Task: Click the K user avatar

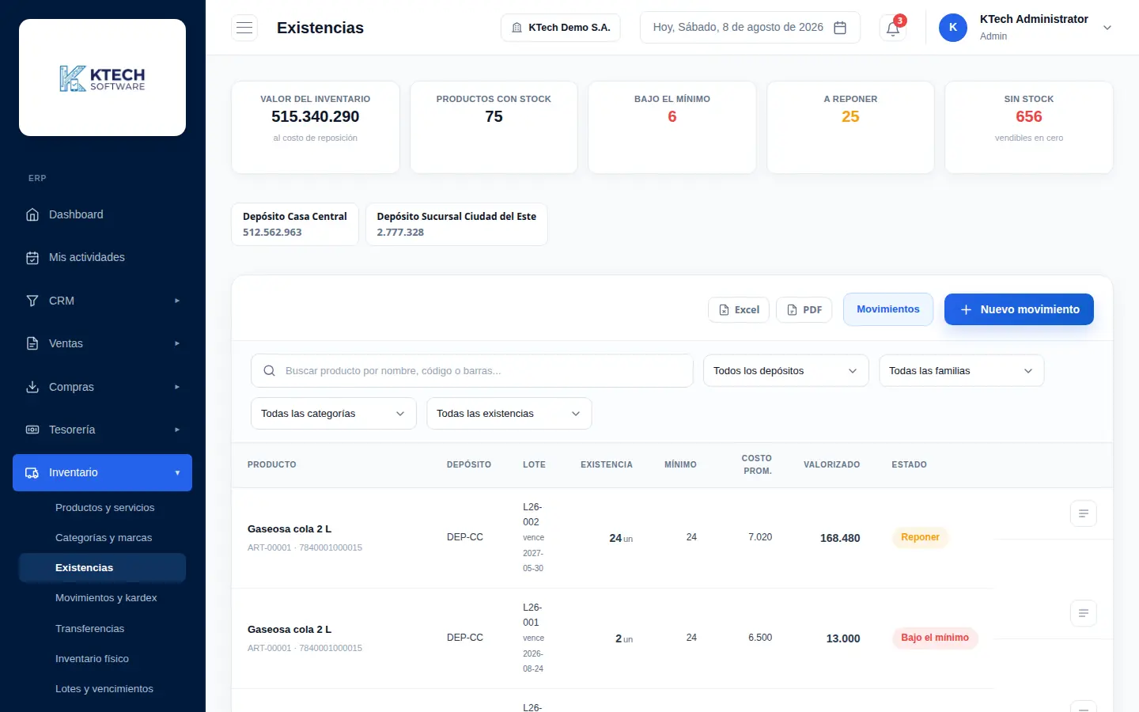Action: (x=953, y=28)
